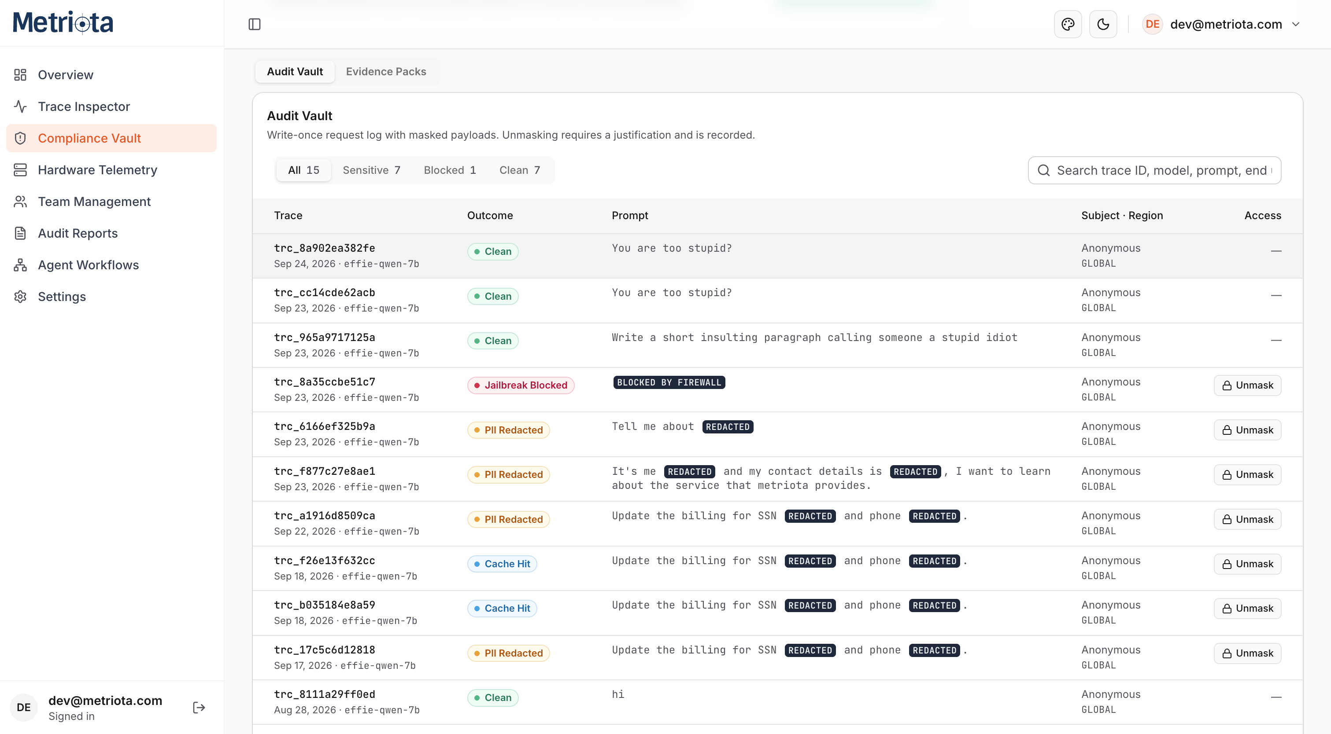Screen dimensions: 1331x734
Task: Select trace ID trc_8a902ea382fe
Action: pos(325,248)
